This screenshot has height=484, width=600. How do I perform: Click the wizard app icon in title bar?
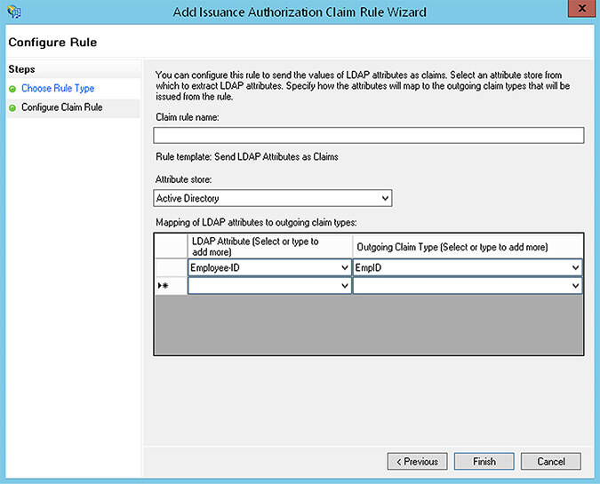coord(14,12)
